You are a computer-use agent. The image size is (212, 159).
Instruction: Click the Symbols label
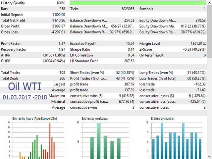tap(146, 9)
